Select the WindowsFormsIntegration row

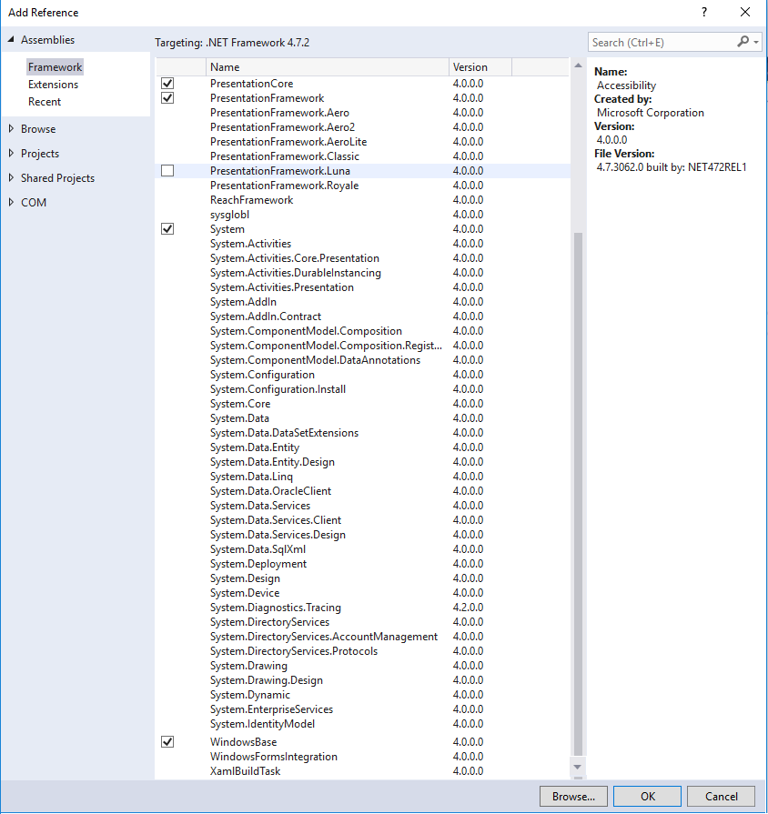pyautogui.click(x=362, y=756)
